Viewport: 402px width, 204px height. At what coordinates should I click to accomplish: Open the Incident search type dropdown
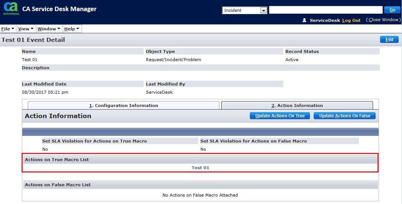[245, 10]
